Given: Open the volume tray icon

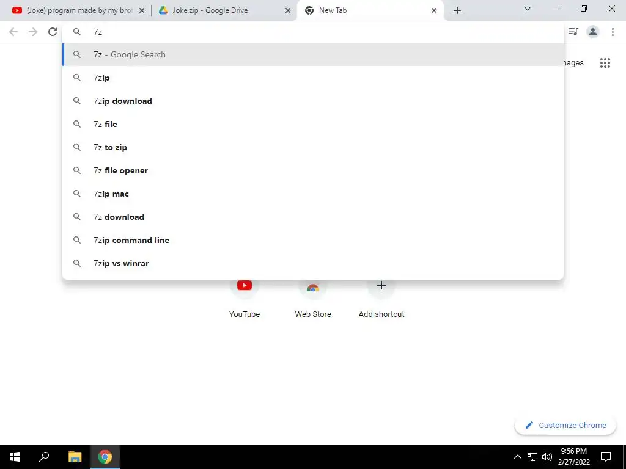Looking at the screenshot, I should [x=547, y=457].
